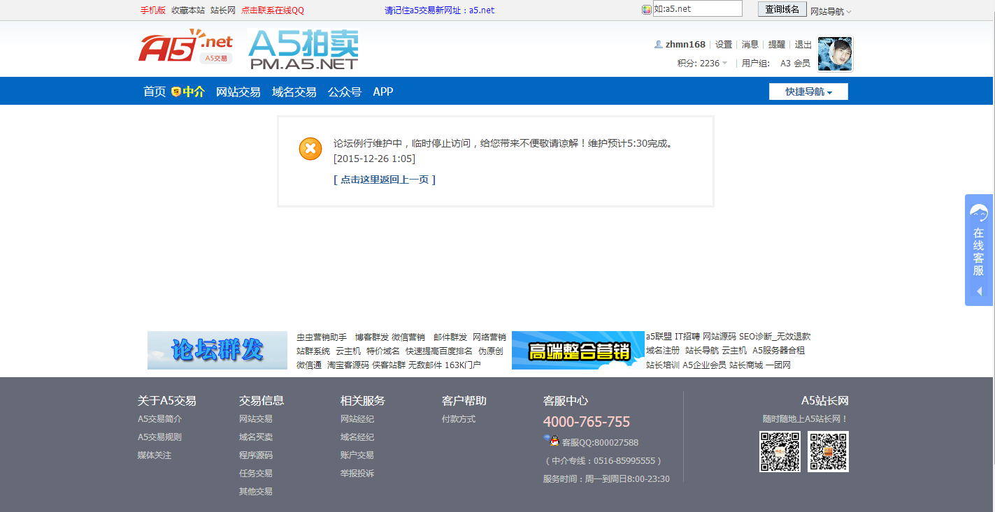Image resolution: width=995 pixels, height=512 pixels.
Task: Open the 高端整合营销 banner ad
Action: pyautogui.click(x=578, y=350)
